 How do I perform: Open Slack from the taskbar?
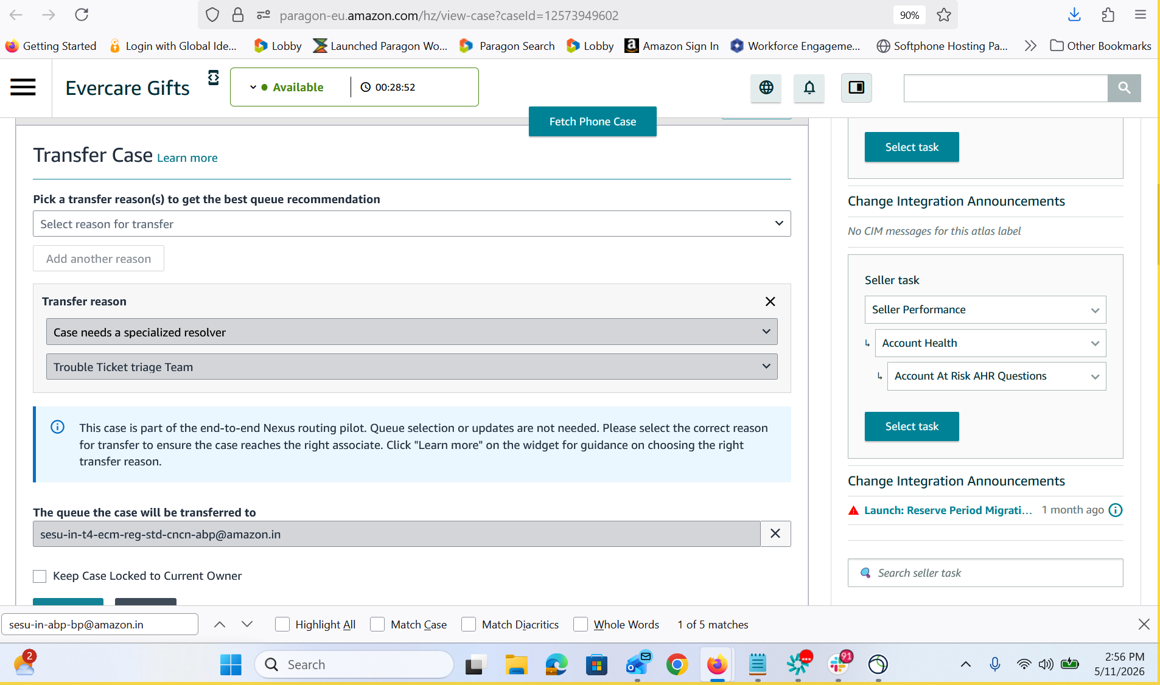[838, 664]
